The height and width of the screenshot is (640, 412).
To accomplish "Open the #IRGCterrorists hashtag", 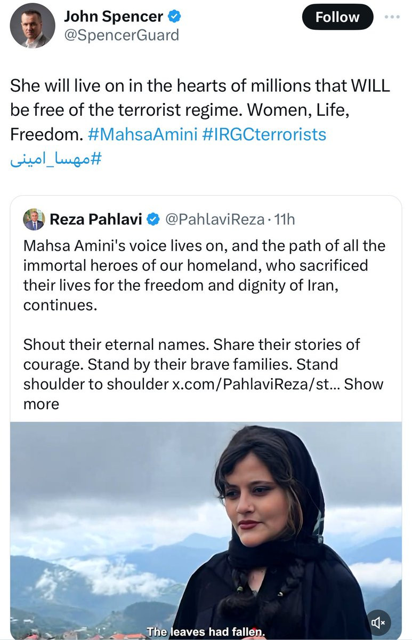I will [x=264, y=133].
